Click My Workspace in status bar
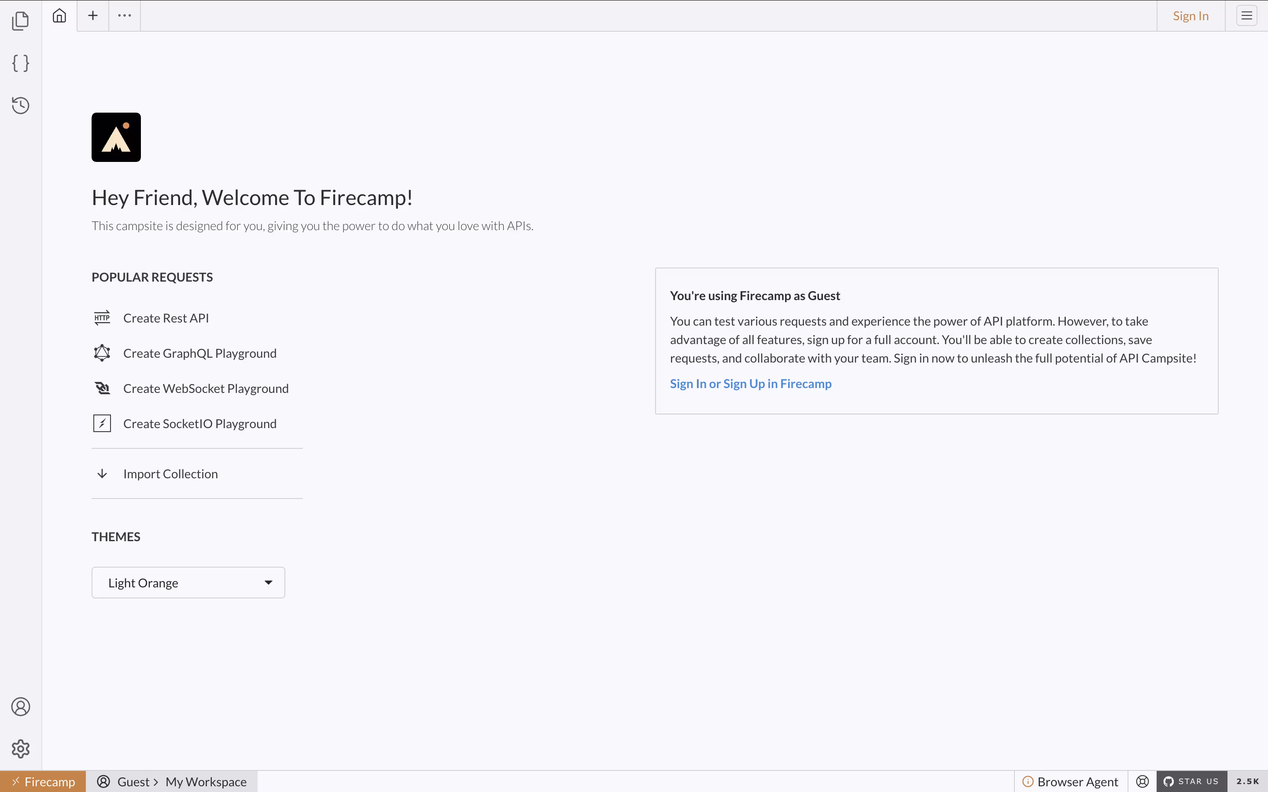The image size is (1268, 792). click(x=206, y=781)
